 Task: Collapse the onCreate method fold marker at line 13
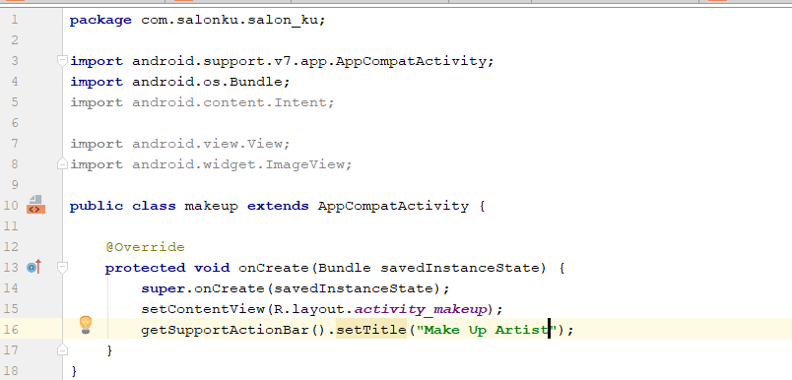pos(62,268)
